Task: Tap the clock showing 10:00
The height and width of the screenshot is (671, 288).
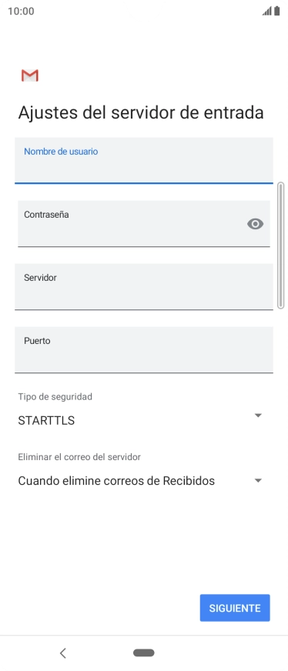Action: [21, 11]
